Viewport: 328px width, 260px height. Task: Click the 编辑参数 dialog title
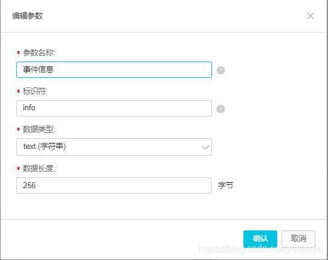[x=27, y=16]
